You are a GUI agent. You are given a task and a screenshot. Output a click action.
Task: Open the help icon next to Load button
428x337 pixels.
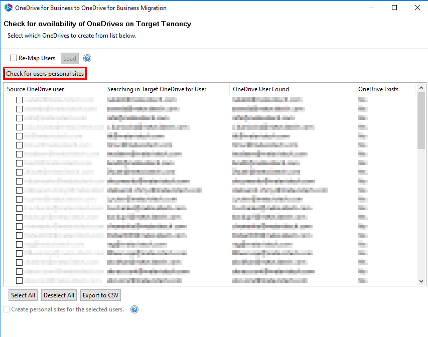86,58
